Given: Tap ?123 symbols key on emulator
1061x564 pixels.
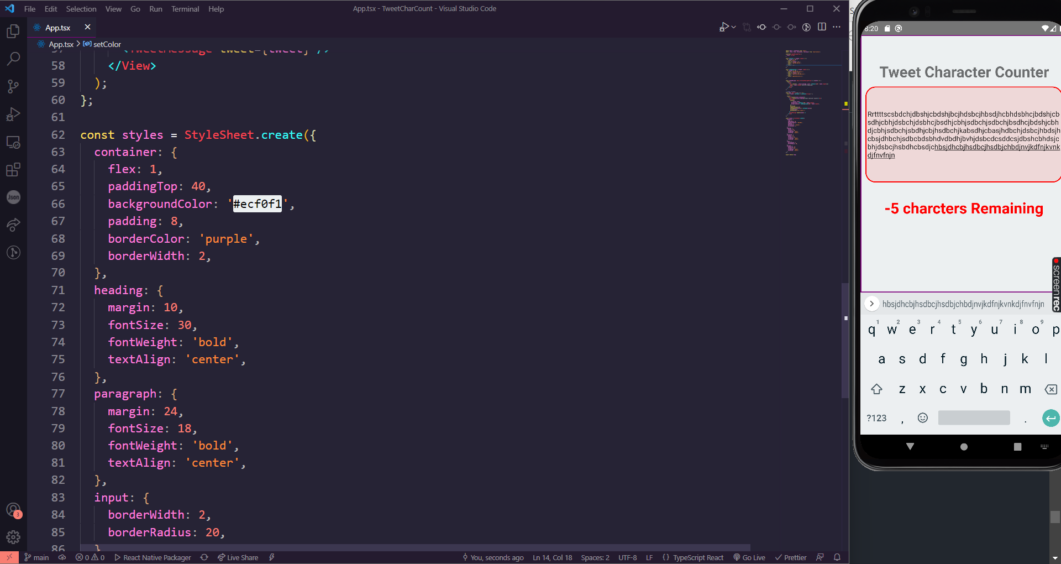Looking at the screenshot, I should [x=876, y=418].
